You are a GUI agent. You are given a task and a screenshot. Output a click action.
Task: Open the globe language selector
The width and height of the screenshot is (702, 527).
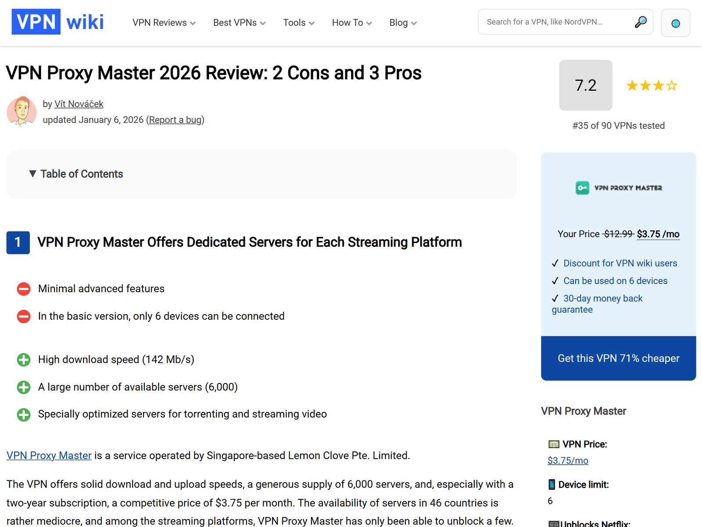coord(676,23)
